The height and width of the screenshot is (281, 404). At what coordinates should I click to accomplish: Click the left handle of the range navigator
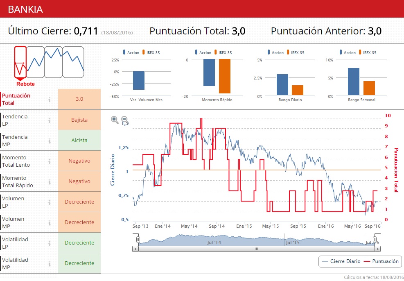138,240
